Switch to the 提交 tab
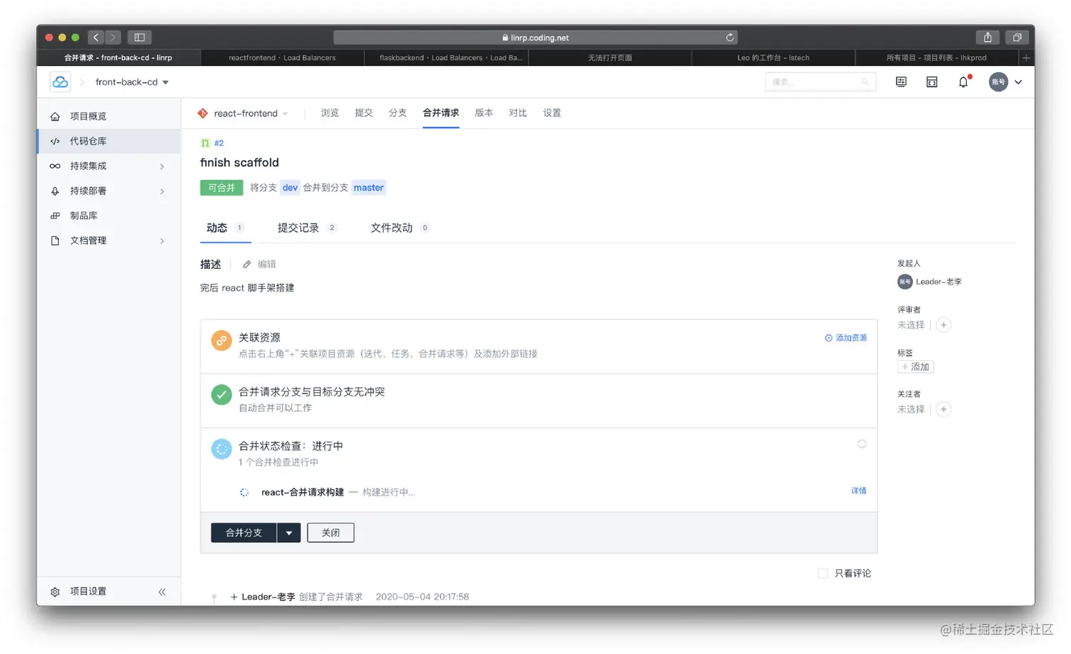This screenshot has height=654, width=1071. (x=363, y=113)
